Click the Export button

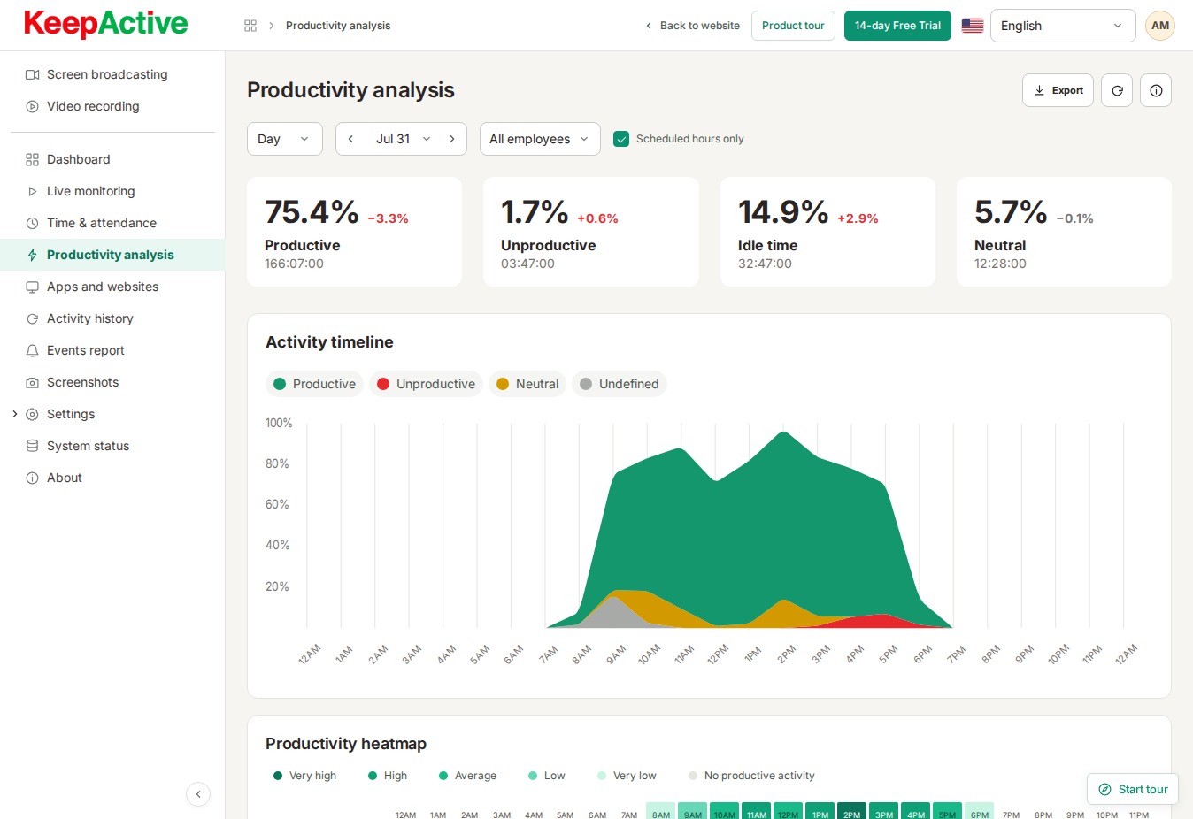pyautogui.click(x=1058, y=90)
